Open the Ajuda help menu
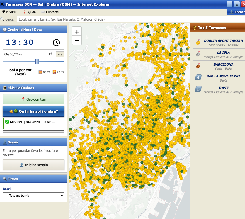Viewport: 245px width, 219px height. coord(29,12)
